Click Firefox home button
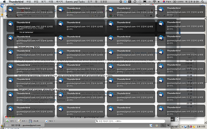The height and width of the screenshot is (129, 207). coord(151,15)
